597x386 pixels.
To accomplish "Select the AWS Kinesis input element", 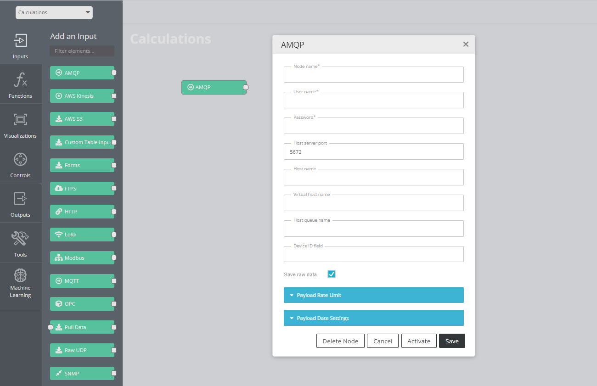I will pos(82,96).
